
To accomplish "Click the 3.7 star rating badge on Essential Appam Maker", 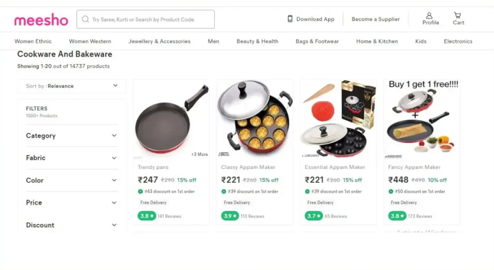I will point(313,216).
